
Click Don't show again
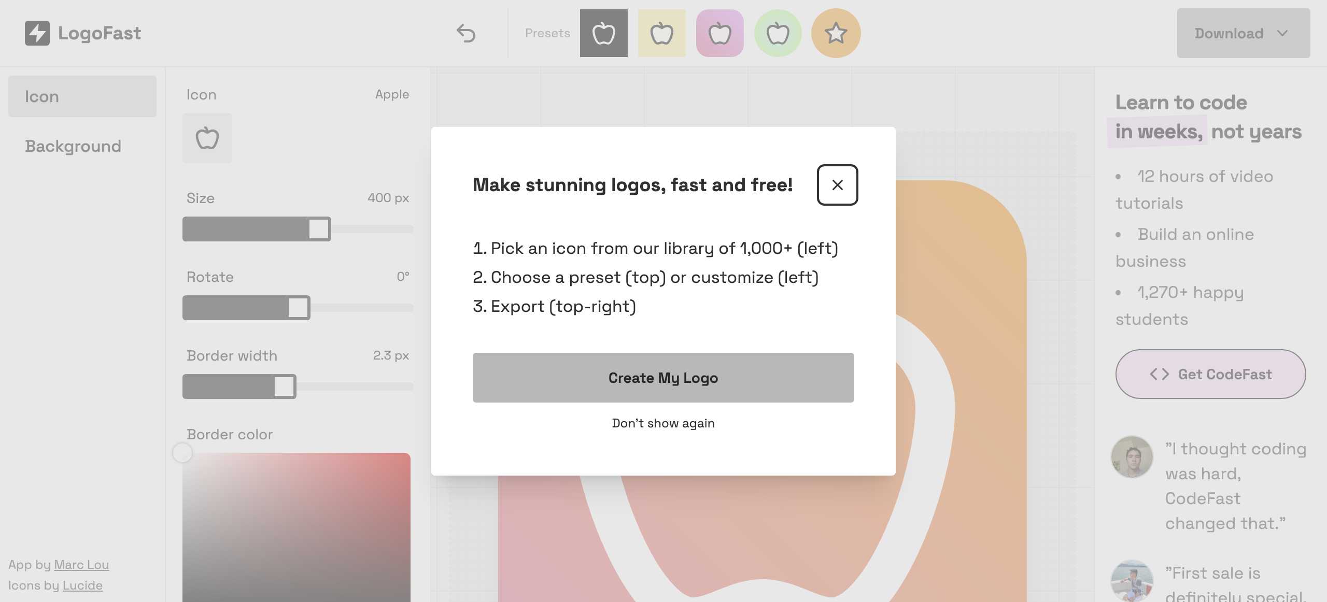[x=663, y=423]
